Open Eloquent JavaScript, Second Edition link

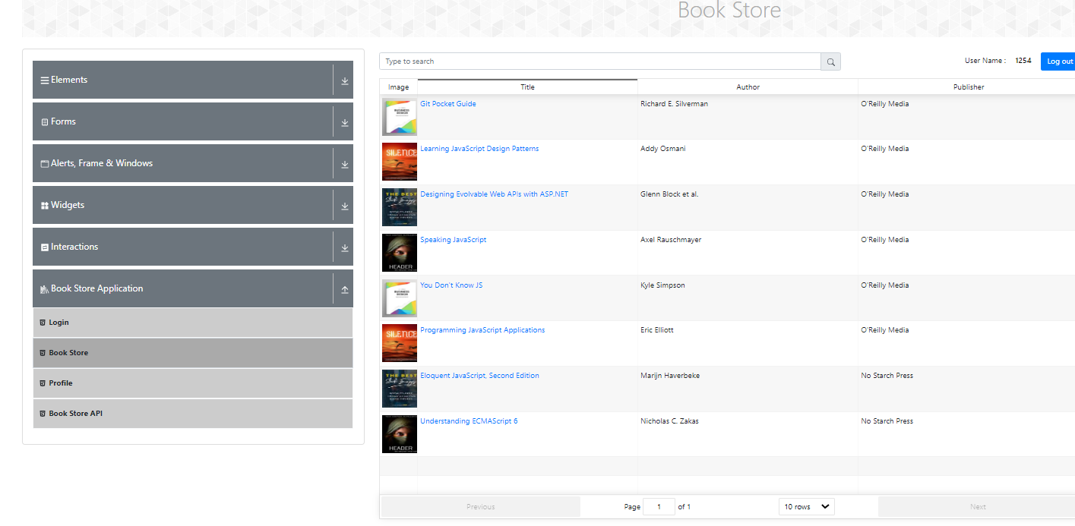point(479,376)
